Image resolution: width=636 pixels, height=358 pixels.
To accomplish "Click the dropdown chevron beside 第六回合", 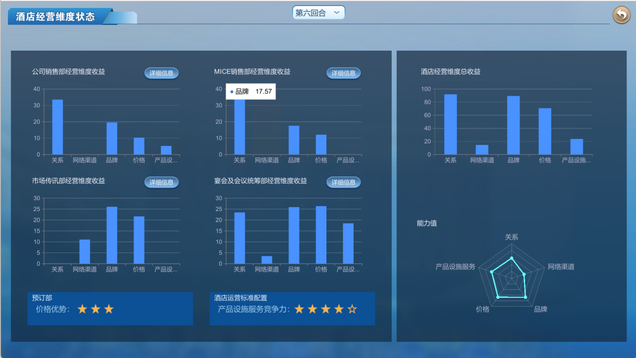I will [x=337, y=13].
